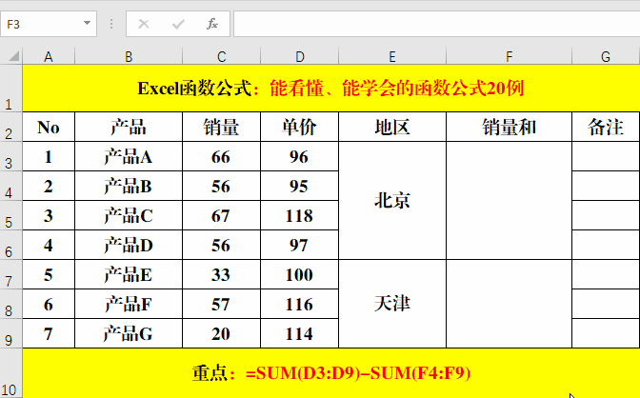This screenshot has height=398, width=640.
Task: Click price cell with value 118
Action: click(300, 215)
